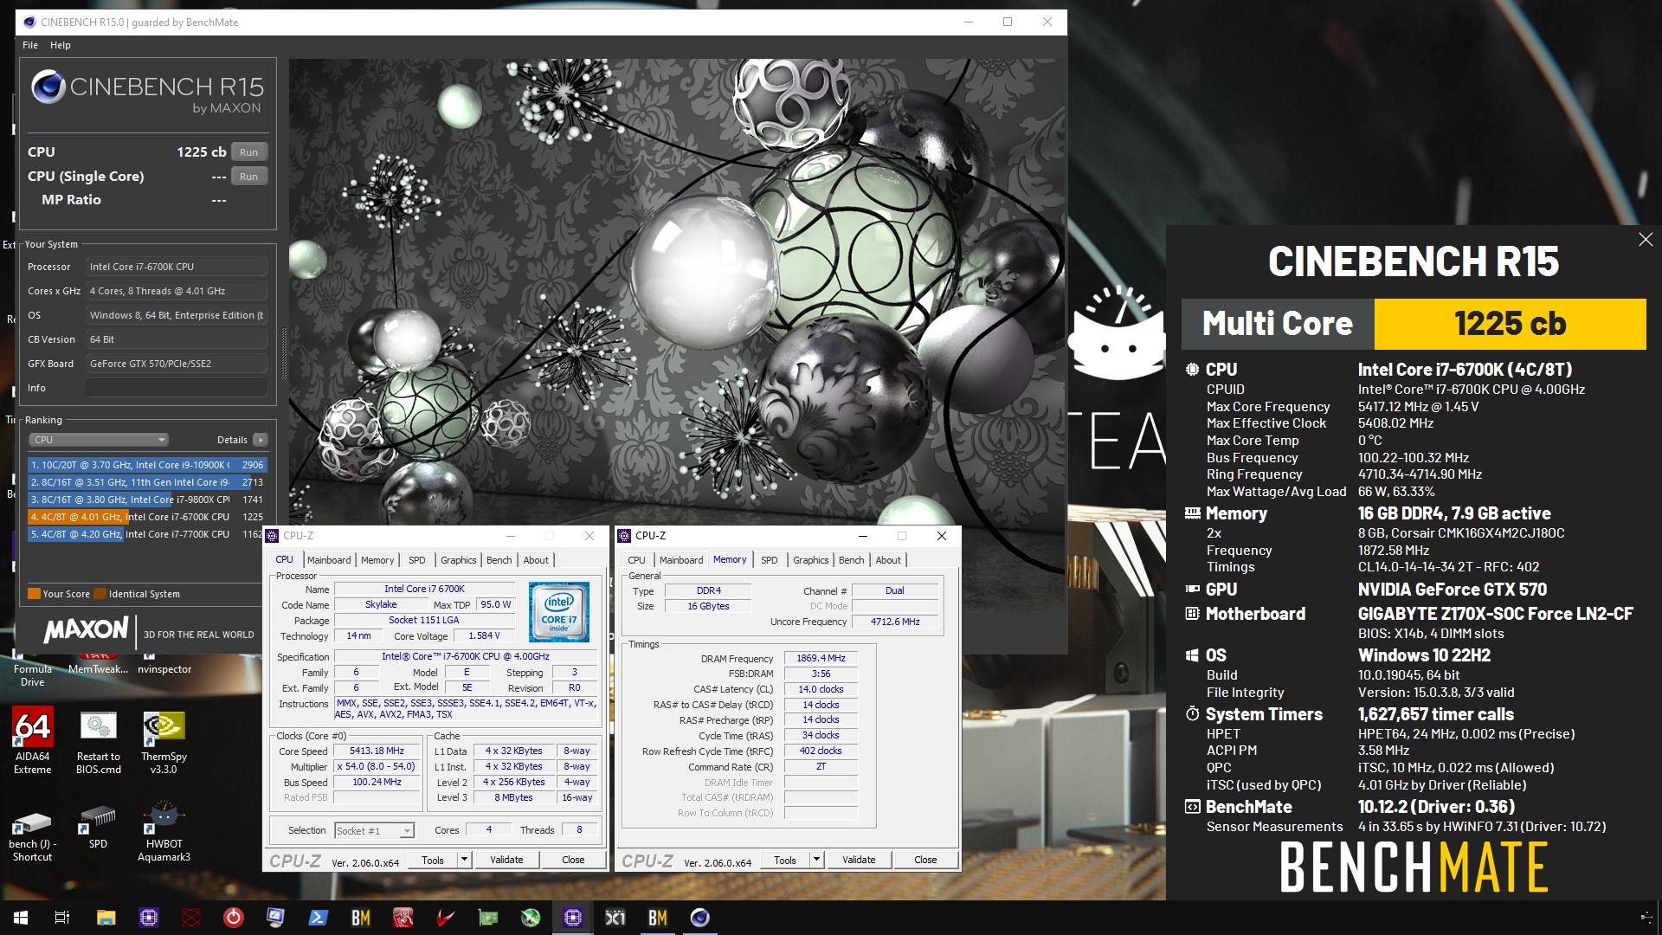Click the first BenchMate BM taskbar icon
Screen dimensions: 1662x935
[360, 918]
